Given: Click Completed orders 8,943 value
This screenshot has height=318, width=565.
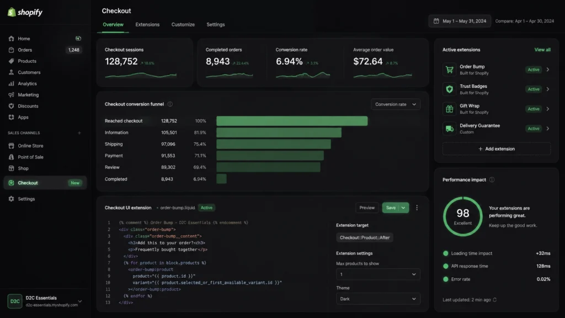Looking at the screenshot, I should click(x=217, y=62).
